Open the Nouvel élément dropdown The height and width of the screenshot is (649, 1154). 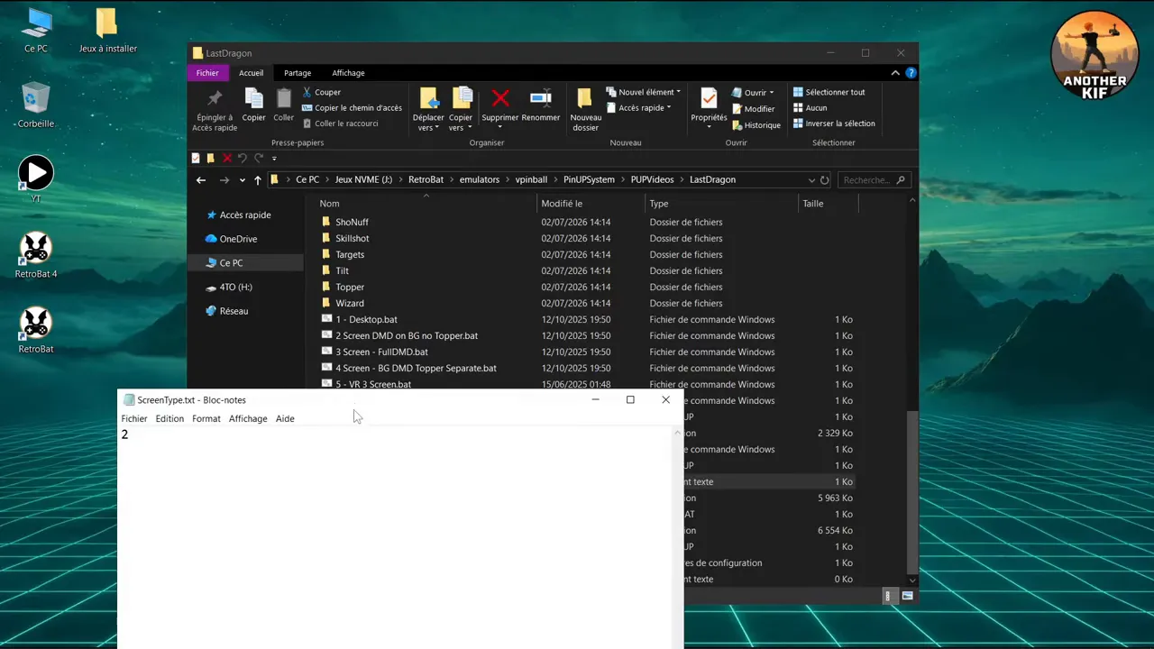click(x=643, y=92)
